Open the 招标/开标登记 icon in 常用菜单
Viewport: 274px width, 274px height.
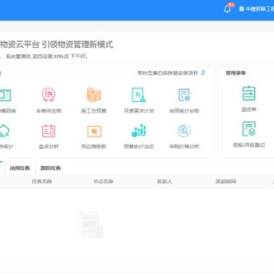click(x=249, y=129)
